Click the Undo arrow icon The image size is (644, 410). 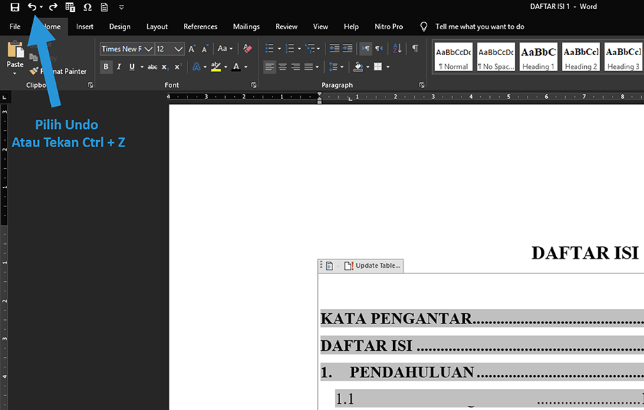click(31, 7)
